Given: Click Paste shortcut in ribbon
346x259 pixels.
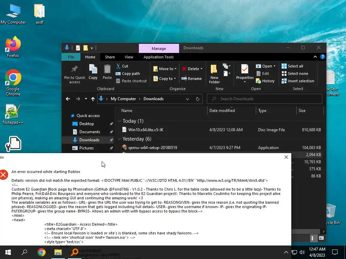Looking at the screenshot, I should click(x=131, y=81).
